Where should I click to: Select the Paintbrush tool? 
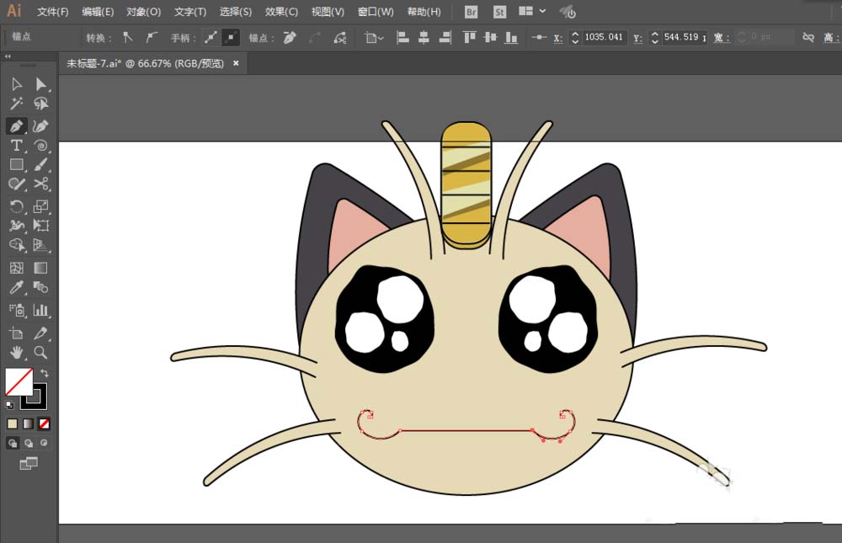[x=40, y=165]
